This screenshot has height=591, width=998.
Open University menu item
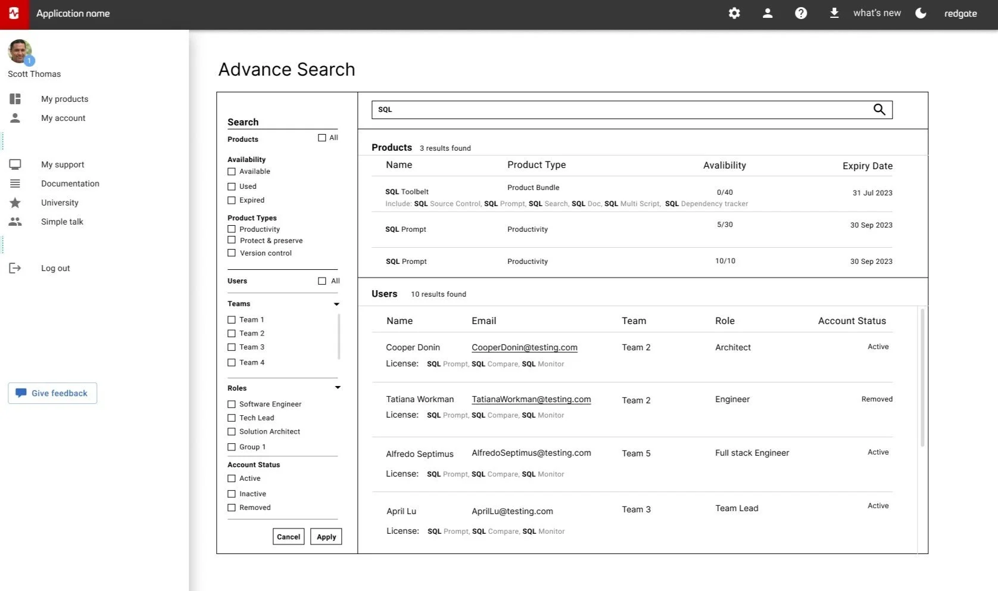[60, 203]
